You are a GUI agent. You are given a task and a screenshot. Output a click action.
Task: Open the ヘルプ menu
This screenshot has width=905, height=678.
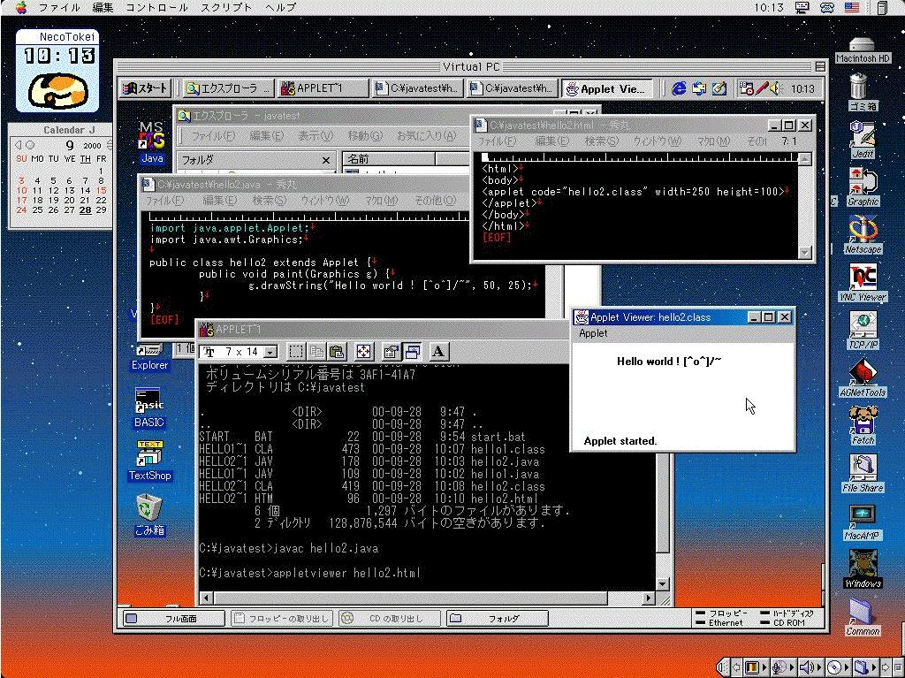280,7
